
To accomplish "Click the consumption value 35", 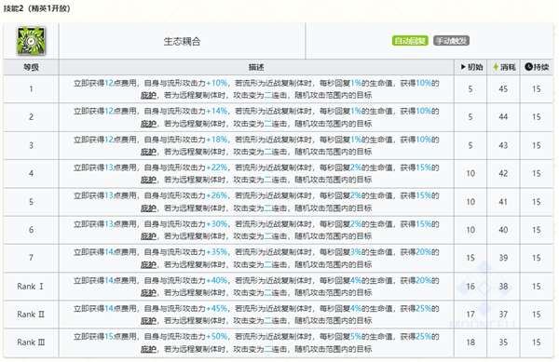I will point(503,342).
